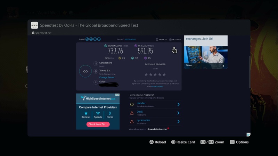278x156 pixels.
Task: Click the Connections icon
Action: [x=96, y=64]
